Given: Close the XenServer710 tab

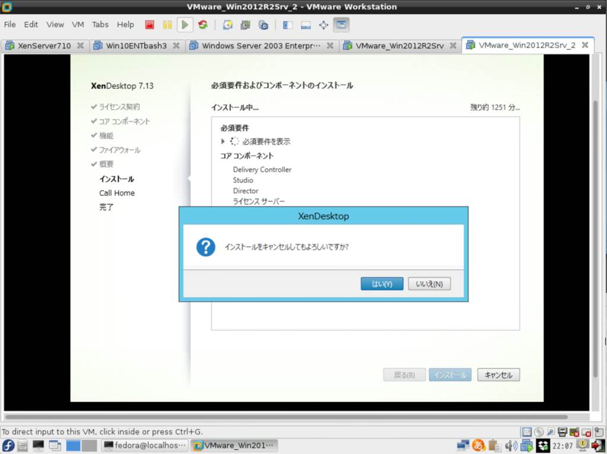Looking at the screenshot, I should click(80, 46).
